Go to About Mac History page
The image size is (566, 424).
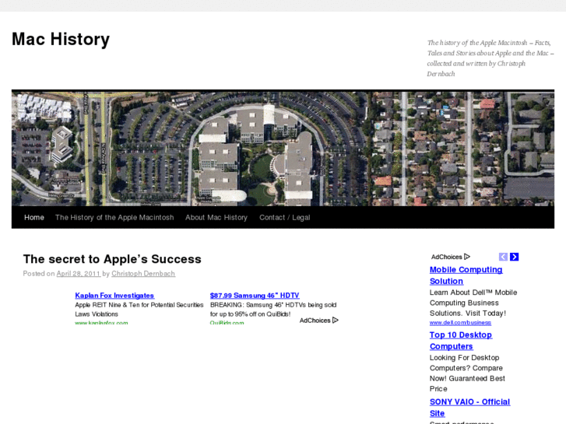216,218
